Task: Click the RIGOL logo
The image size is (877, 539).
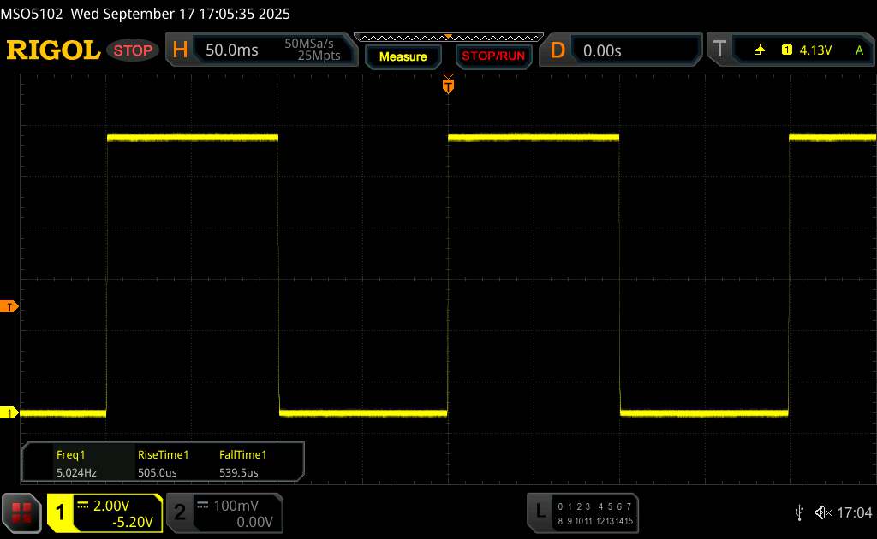Action: point(53,50)
